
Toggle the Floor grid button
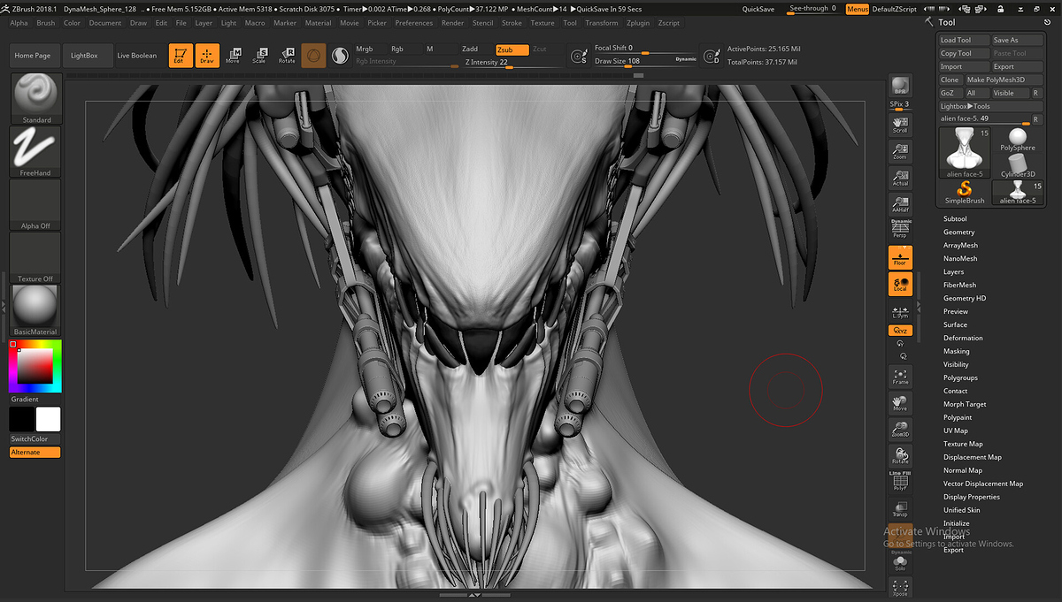[900, 257]
